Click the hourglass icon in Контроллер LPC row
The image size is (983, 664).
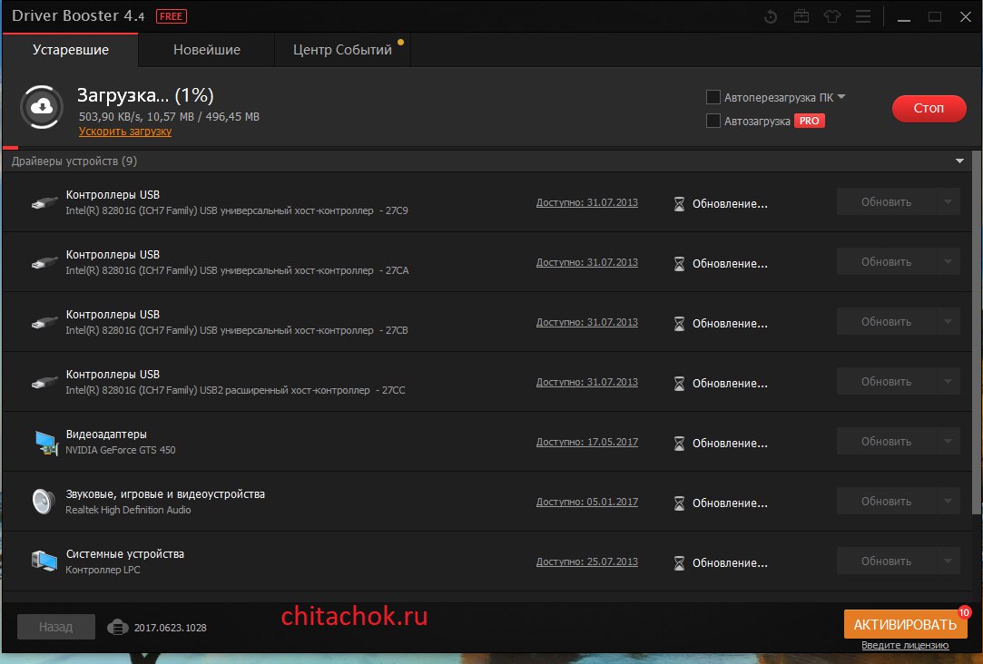pos(679,563)
